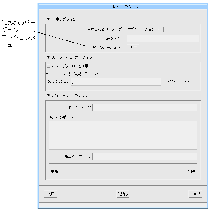Viewport: 212px width, 209px height.
Task: Click the text field in file options section
Action: (116, 82)
